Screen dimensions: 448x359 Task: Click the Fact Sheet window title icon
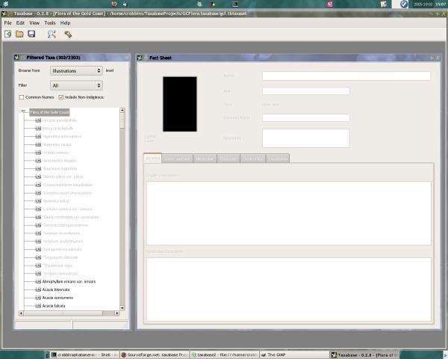coord(140,58)
